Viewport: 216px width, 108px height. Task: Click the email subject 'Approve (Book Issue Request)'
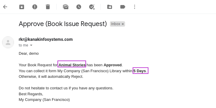click(63, 24)
